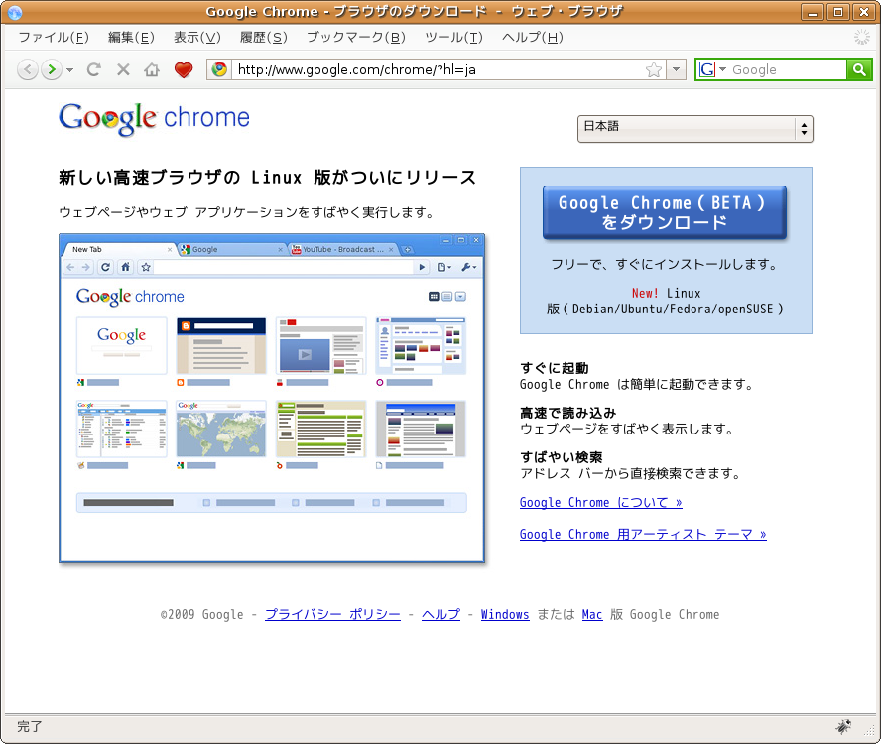This screenshot has width=881, height=744.
Task: Click inside the URL address field
Action: 437,70
